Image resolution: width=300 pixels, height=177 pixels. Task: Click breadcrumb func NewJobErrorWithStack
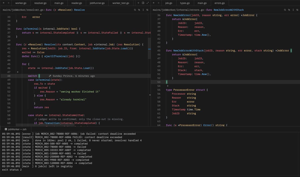(225, 10)
